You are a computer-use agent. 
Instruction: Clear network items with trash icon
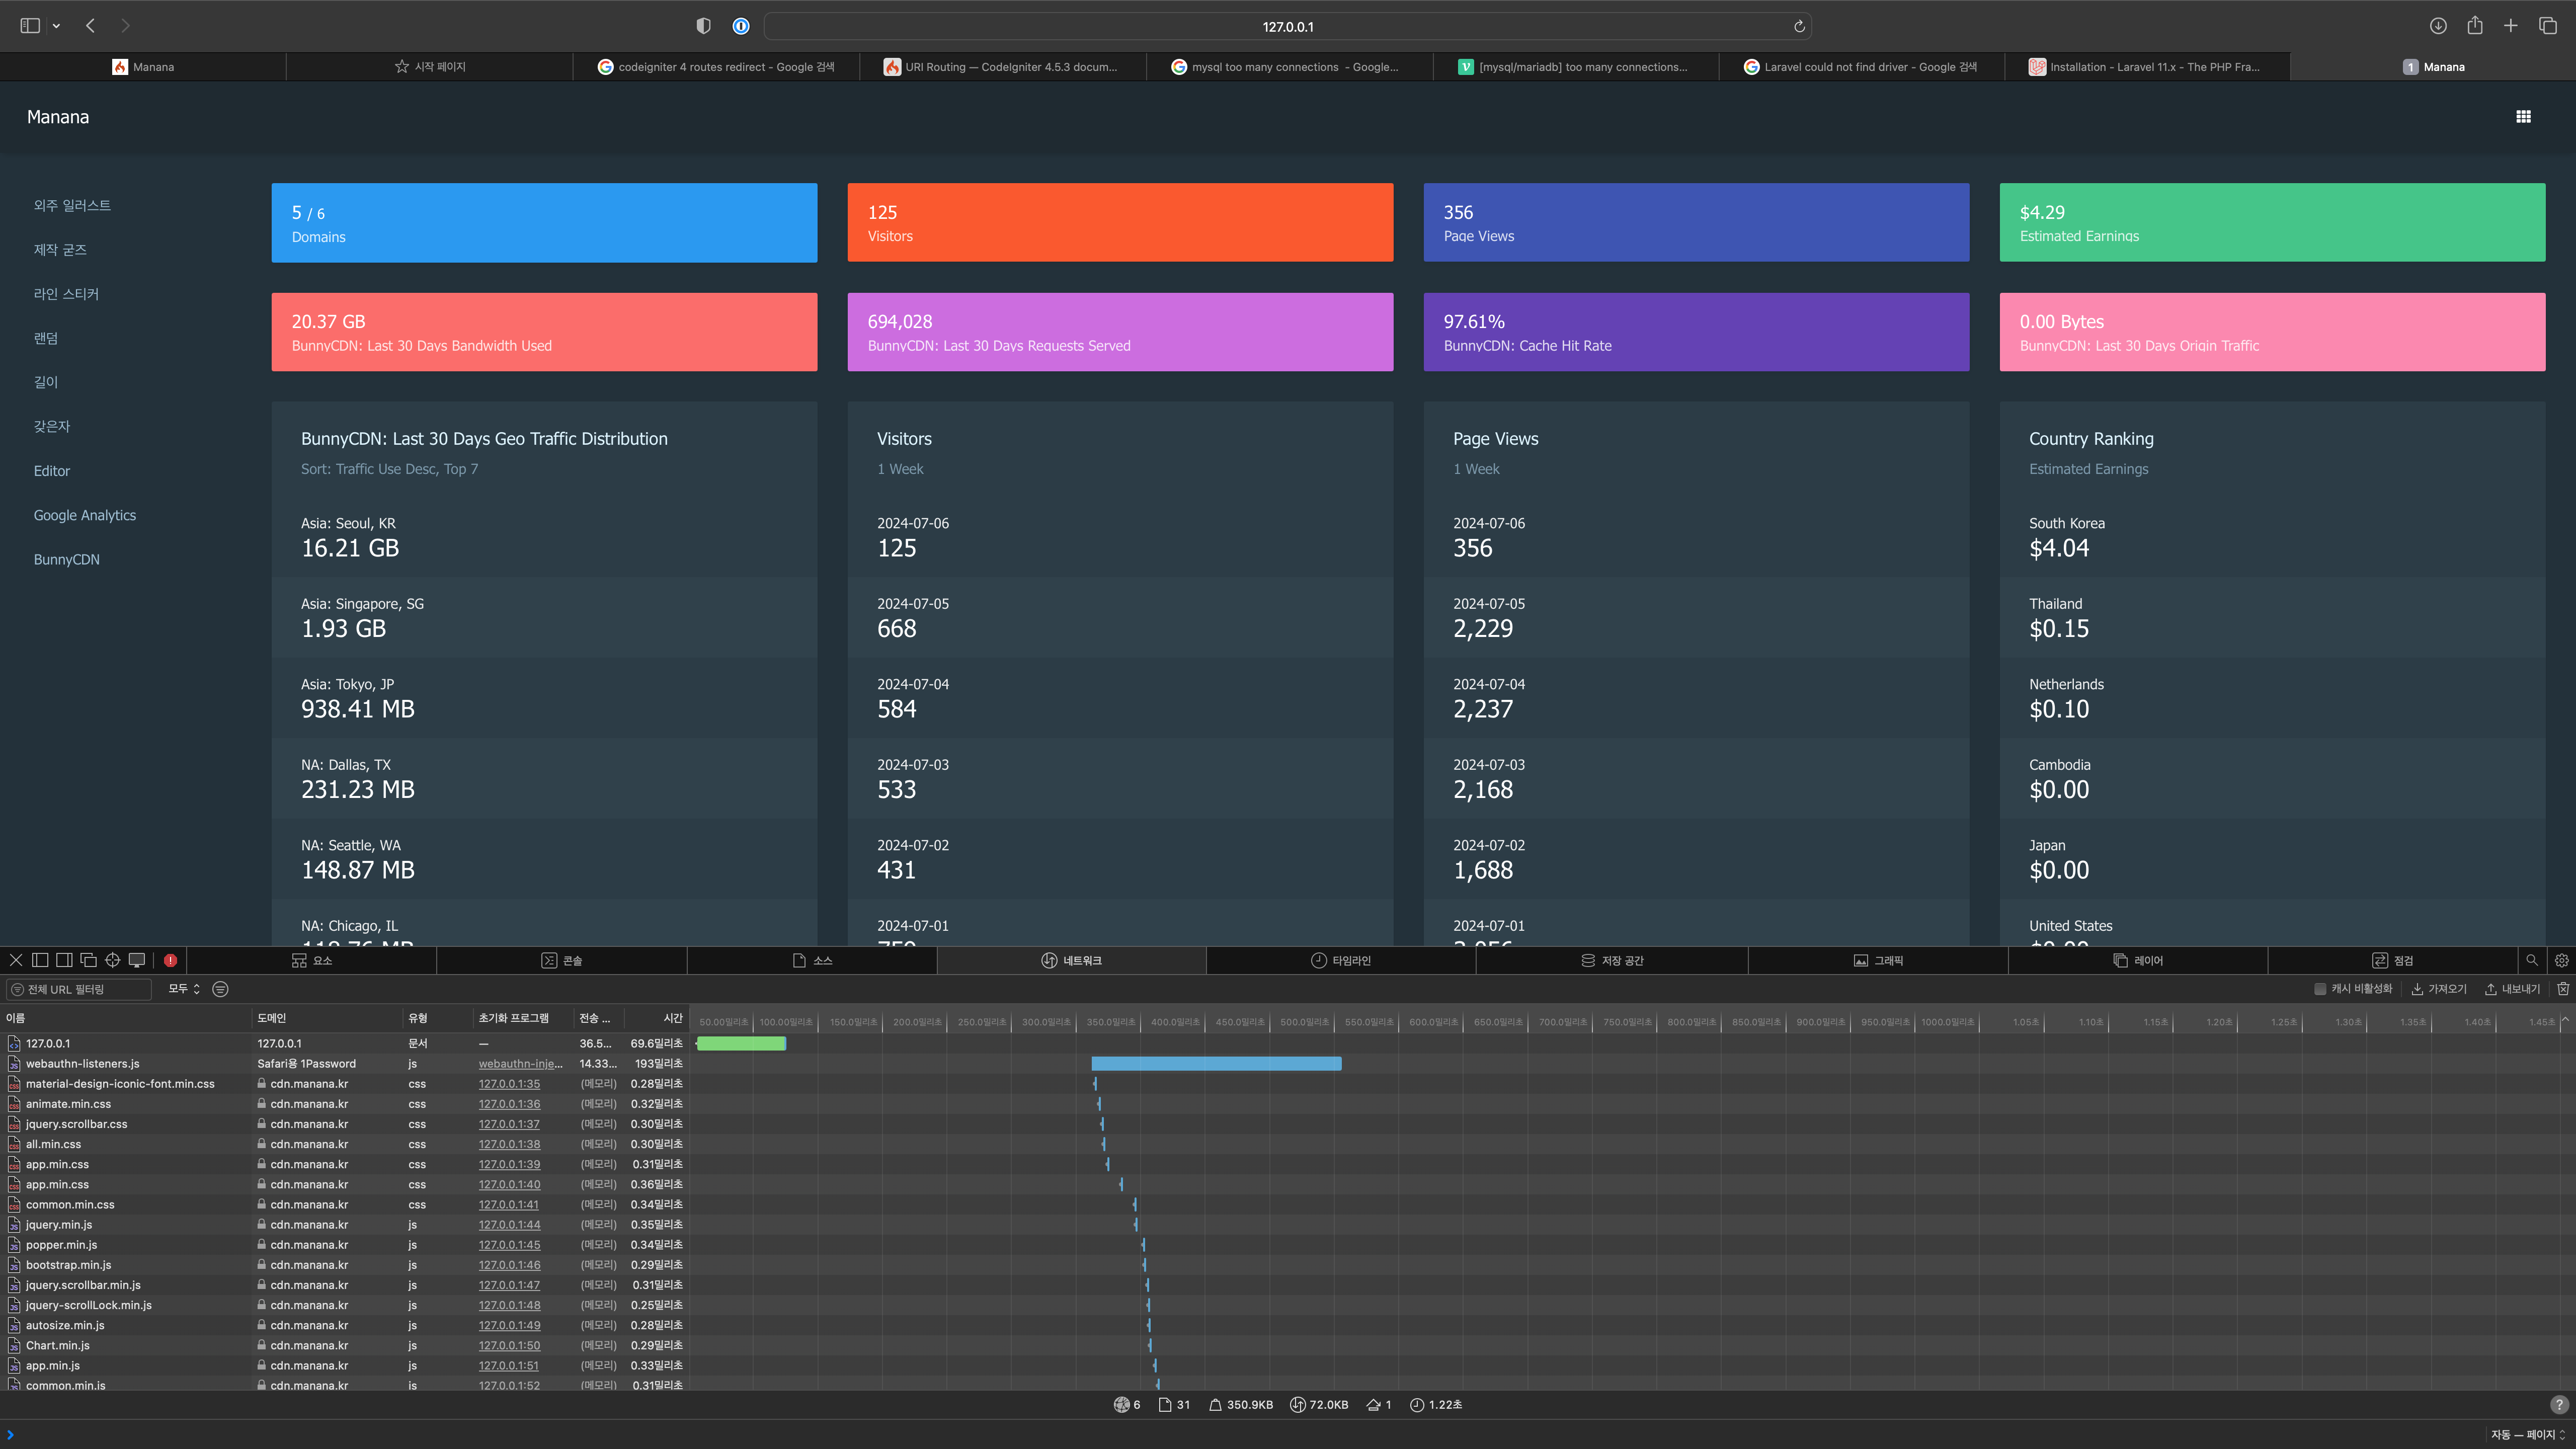[x=2563, y=989]
